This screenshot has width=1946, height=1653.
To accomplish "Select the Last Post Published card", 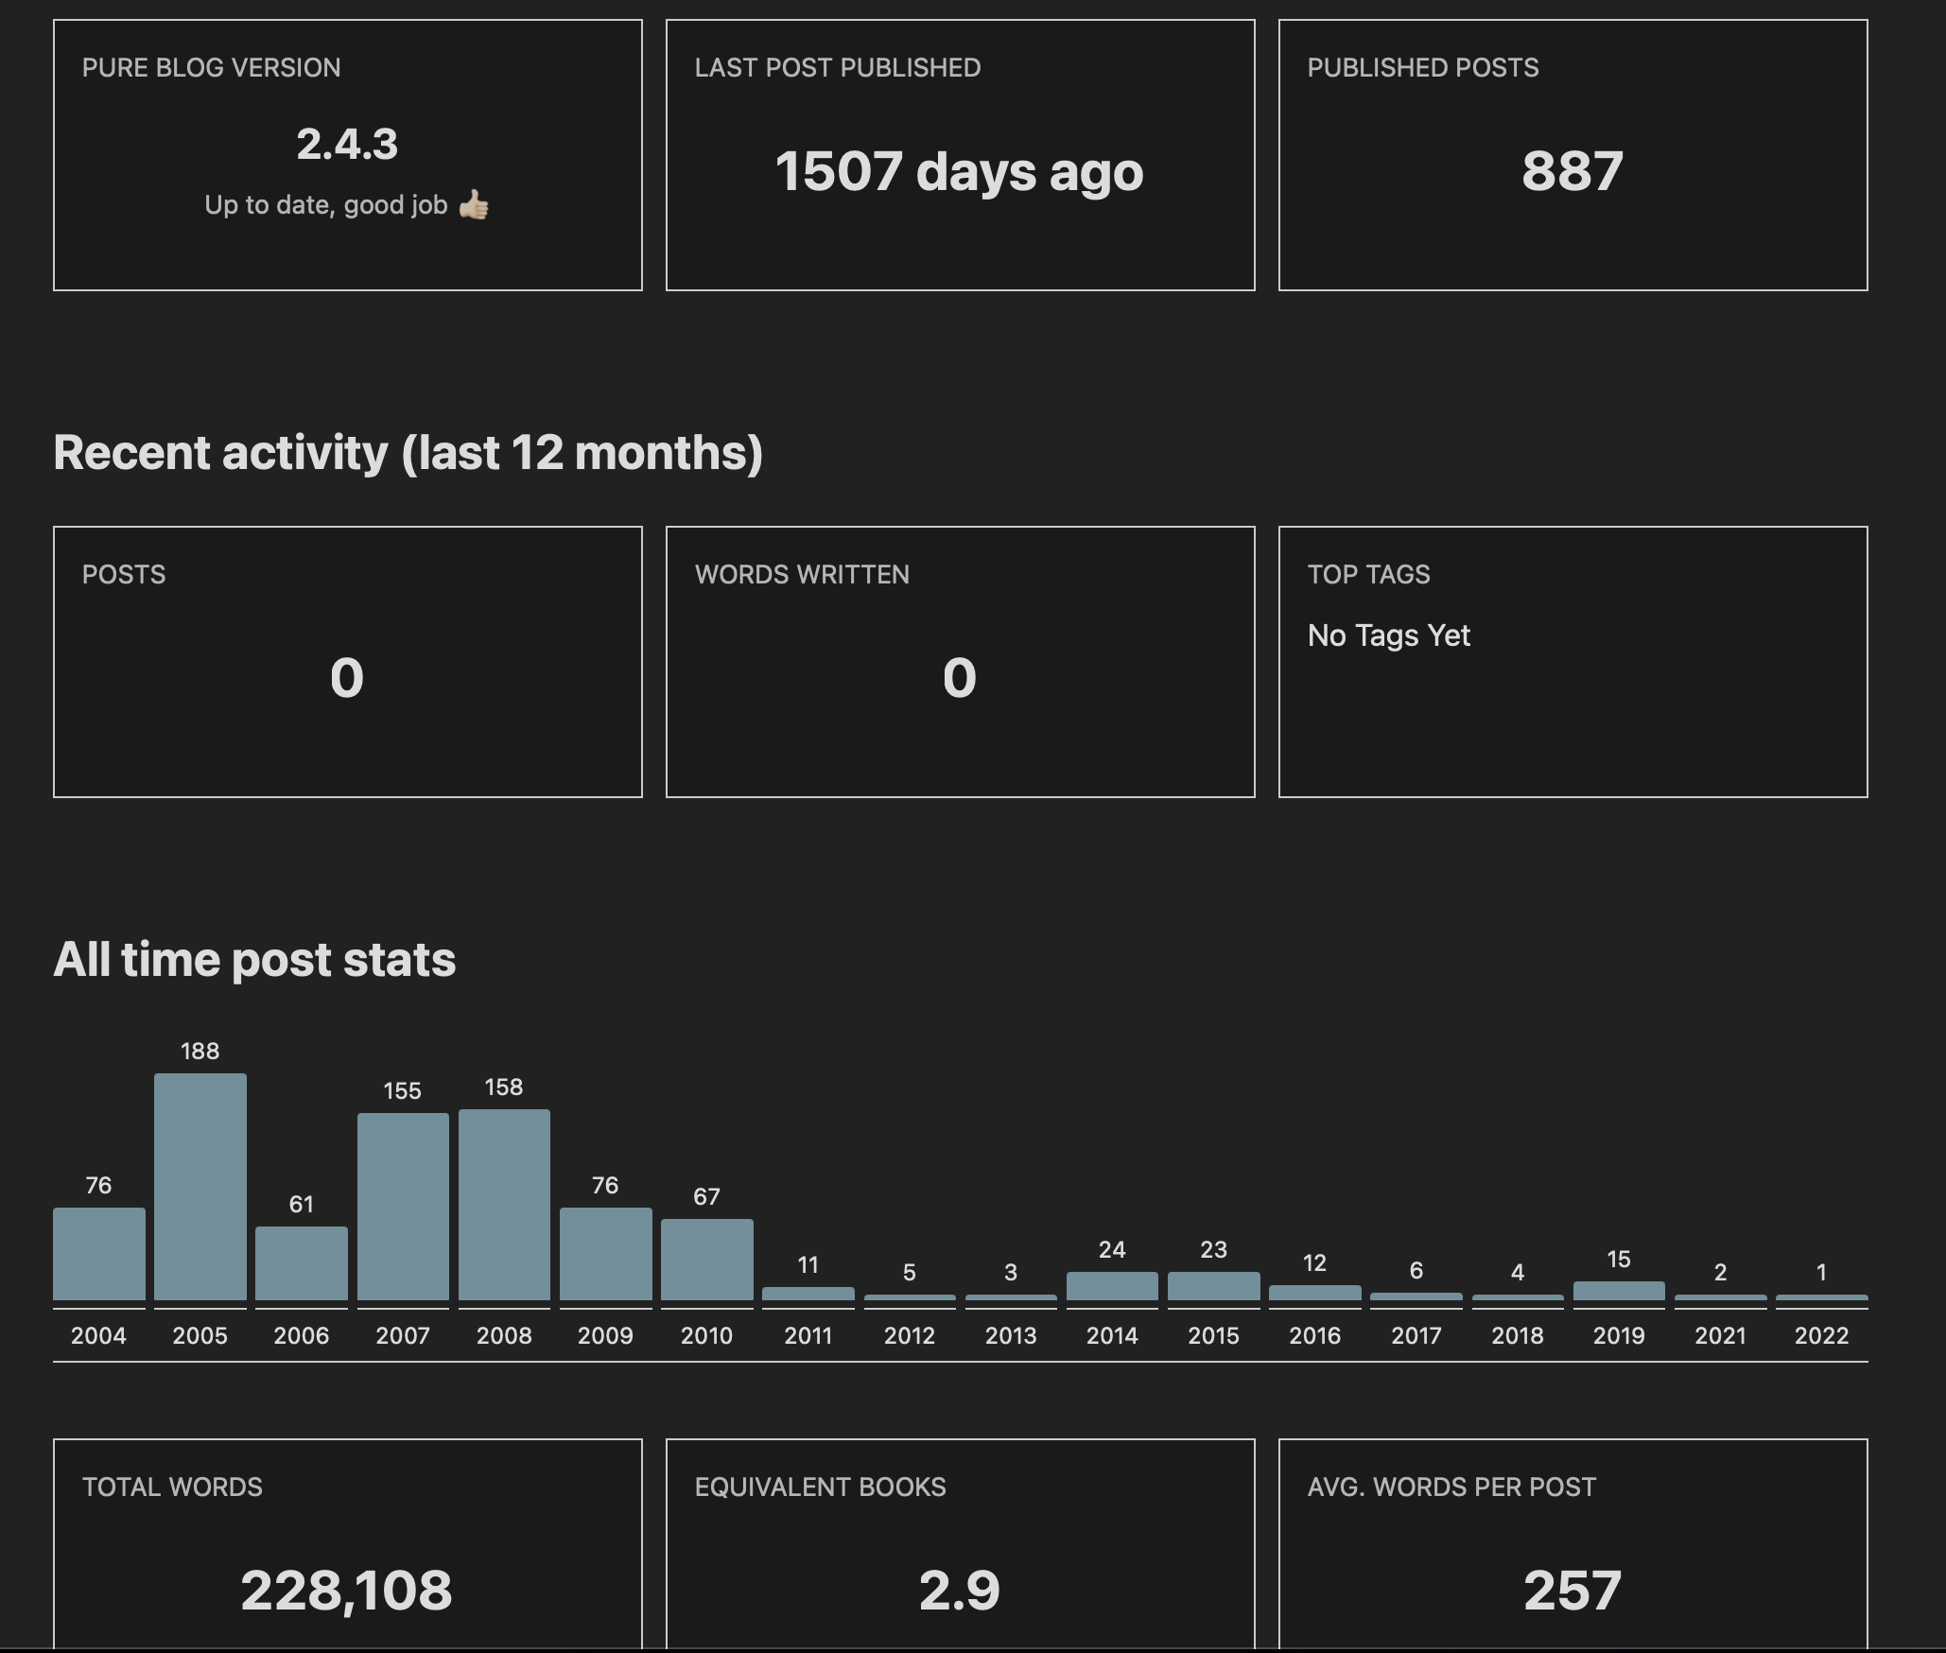I will point(960,151).
